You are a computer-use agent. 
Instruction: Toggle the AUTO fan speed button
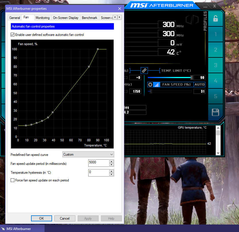(x=199, y=84)
